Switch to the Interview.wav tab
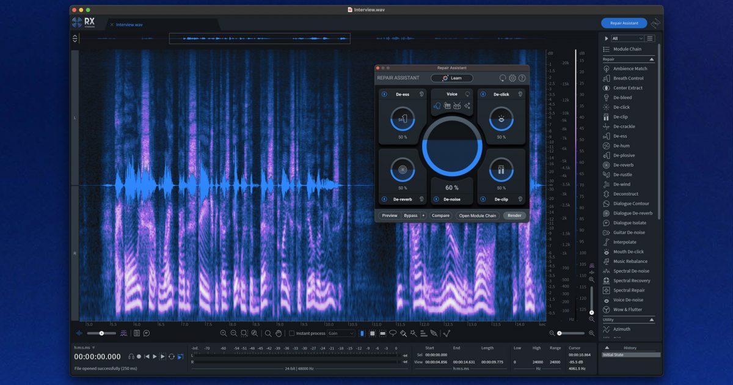Image resolution: width=733 pixels, height=385 pixels. click(x=131, y=24)
